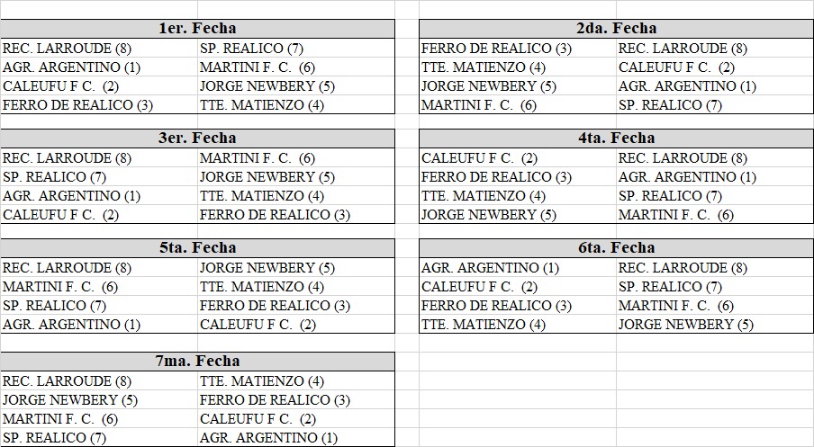Select FERRO DE REALICO (3) in 2da. Fecha
This screenshot has height=447, width=814.
(496, 49)
